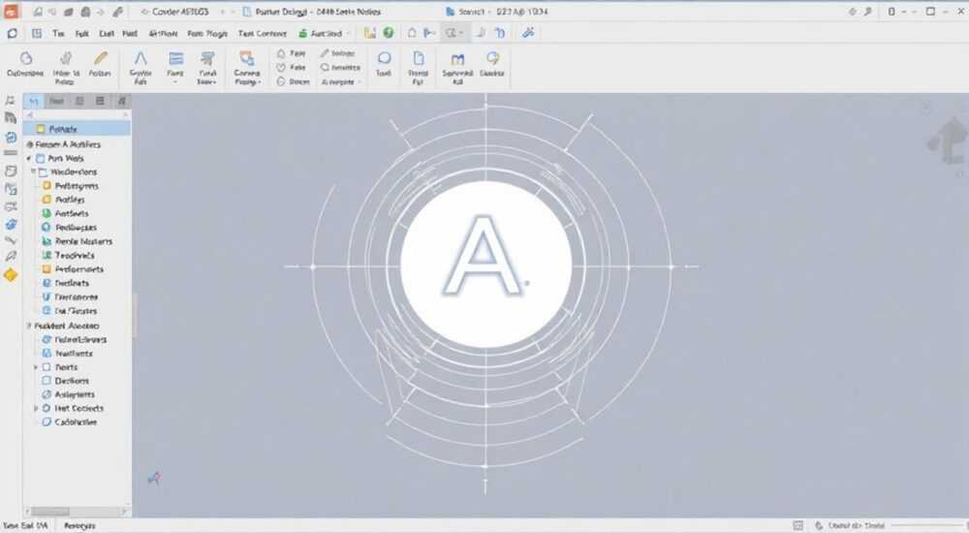The image size is (969, 533).
Task: Select the large letter A tool in ribbon
Action: tap(141, 58)
